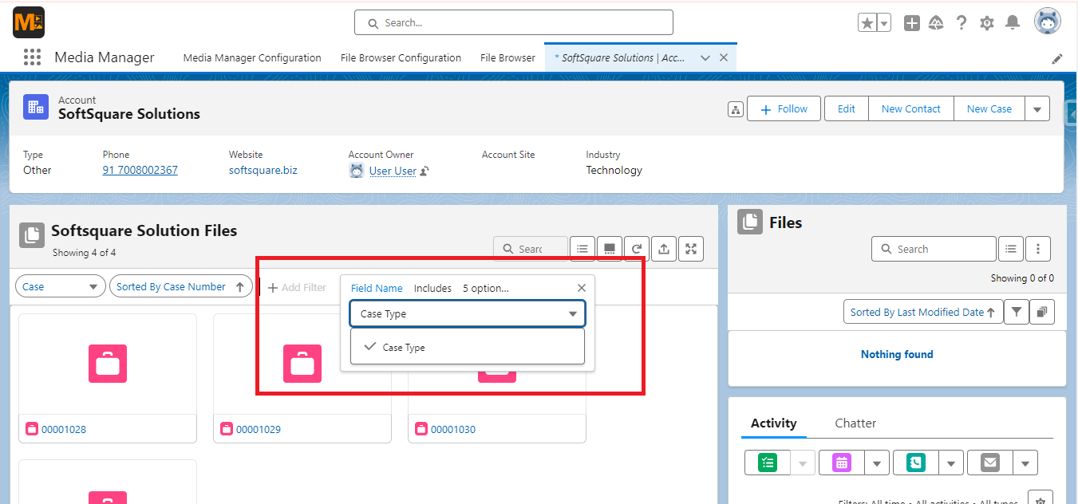The height and width of the screenshot is (504, 1078).
Task: Click the change owner icon
Action: coord(425,171)
